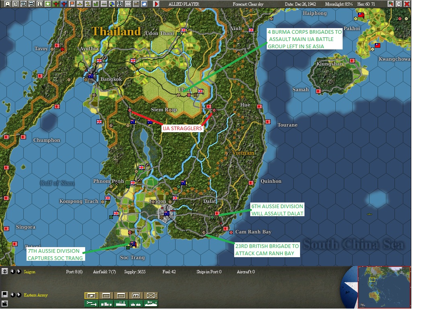Viewport: 433px width, 311px height.
Task: Click the green factory-shaped toolbar icon
Action: point(96,4)
